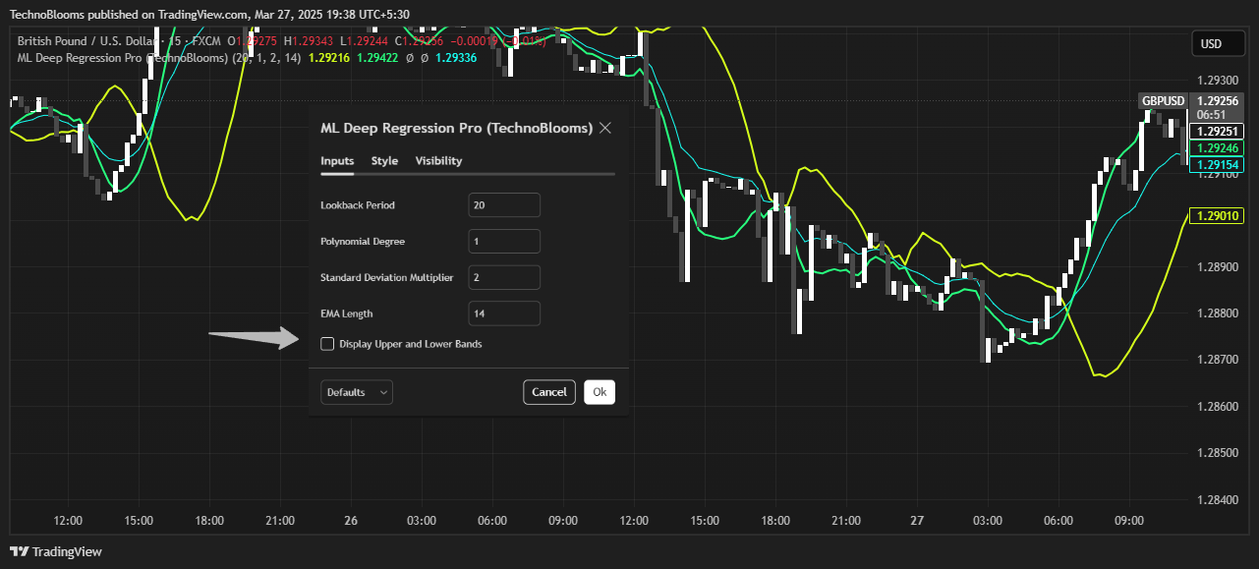The height and width of the screenshot is (569, 1259).
Task: Click the 1.29256 current price label
Action: pyautogui.click(x=1217, y=100)
